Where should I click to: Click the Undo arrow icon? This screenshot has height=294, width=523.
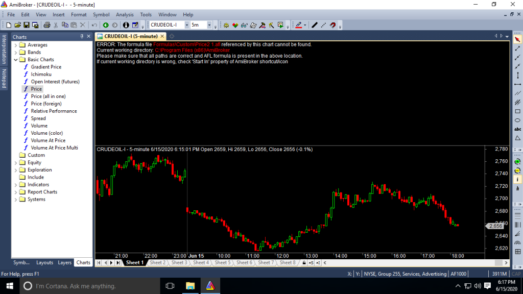tap(94, 25)
